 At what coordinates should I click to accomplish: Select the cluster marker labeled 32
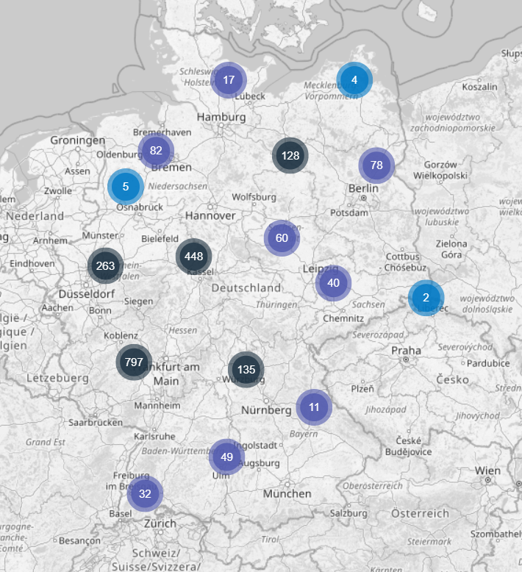click(145, 493)
